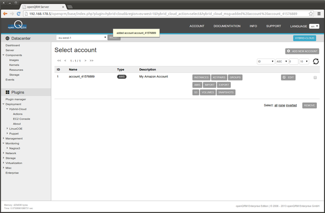Open the INFO menu
This screenshot has width=325, height=213.
pos(253,26)
